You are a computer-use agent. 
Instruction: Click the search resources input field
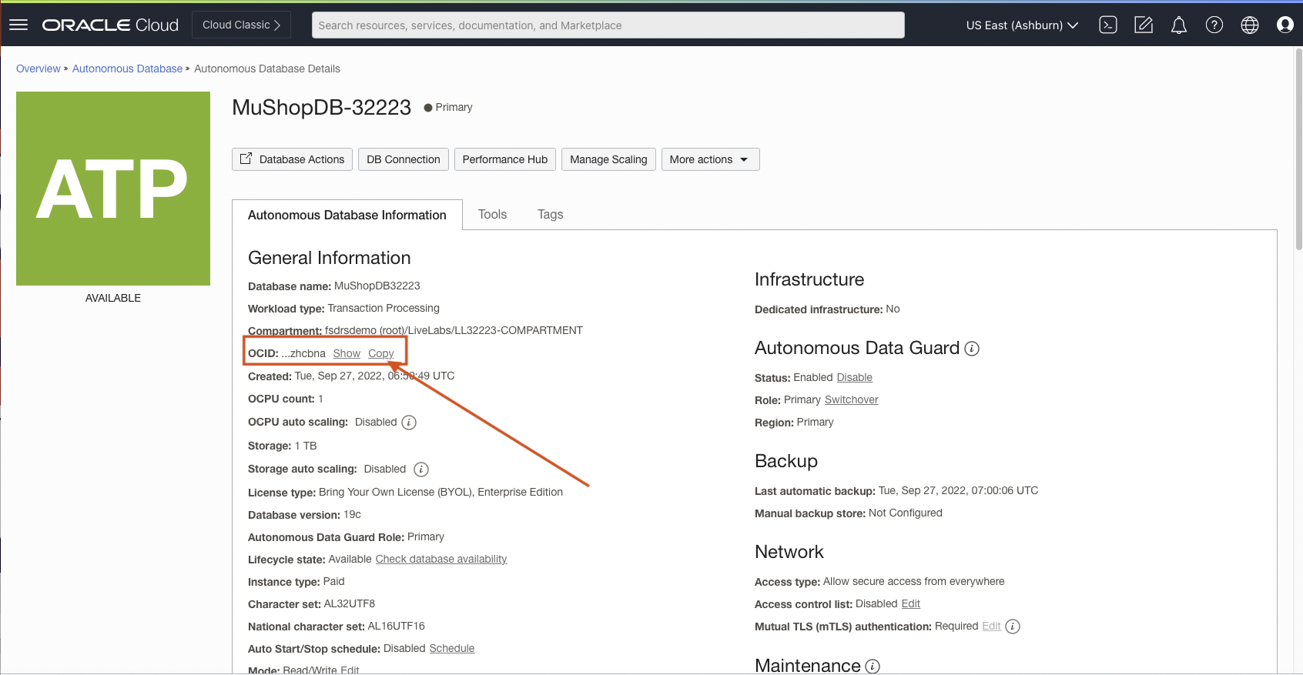[608, 25]
